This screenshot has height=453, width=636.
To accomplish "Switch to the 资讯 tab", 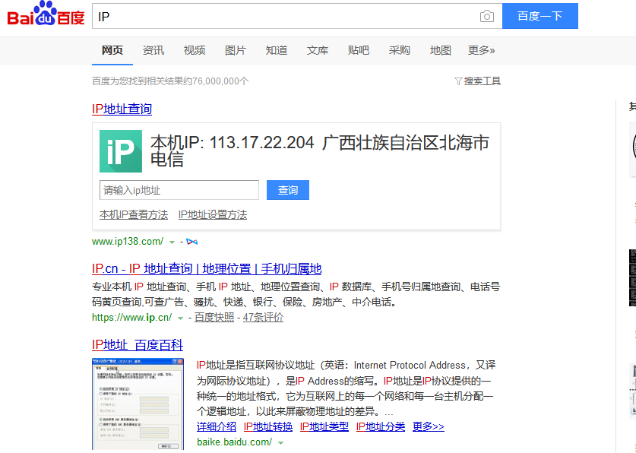I will pos(153,50).
